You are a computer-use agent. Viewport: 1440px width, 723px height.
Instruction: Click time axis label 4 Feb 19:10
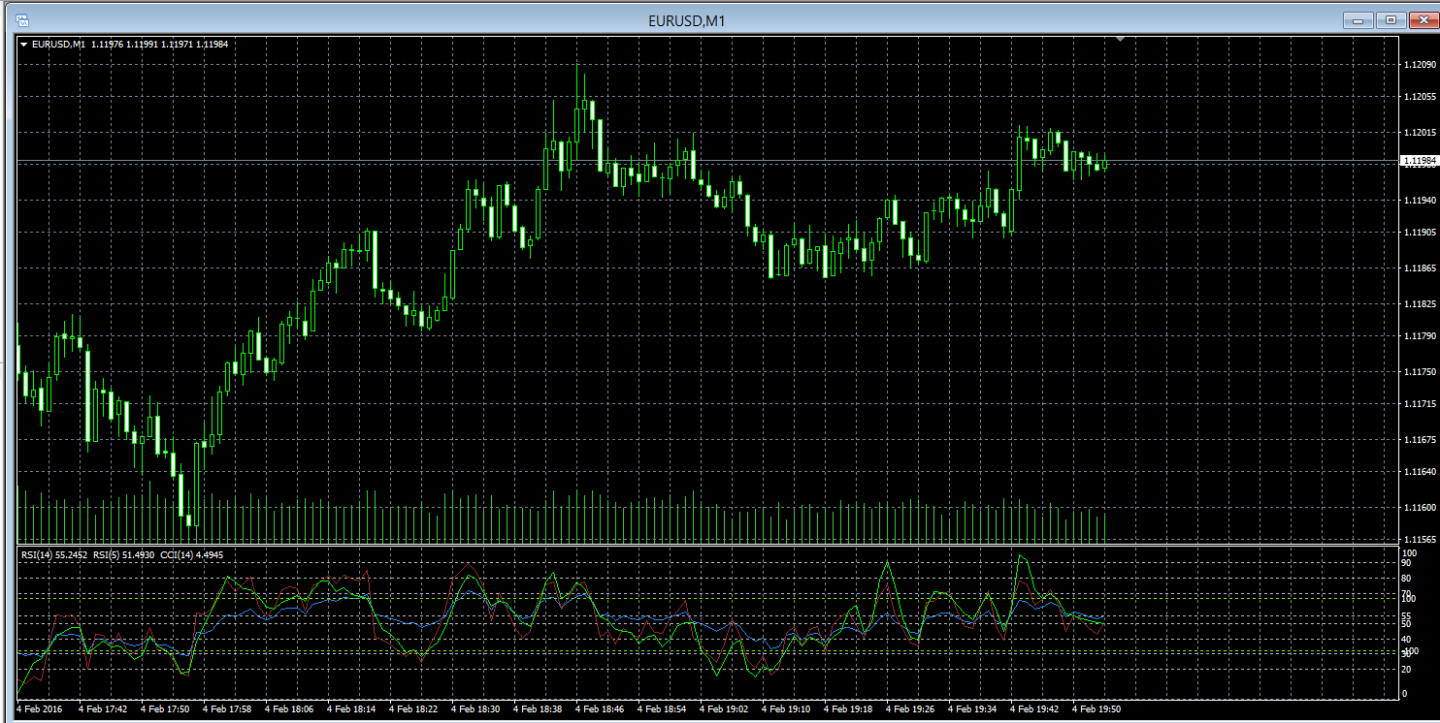(787, 710)
